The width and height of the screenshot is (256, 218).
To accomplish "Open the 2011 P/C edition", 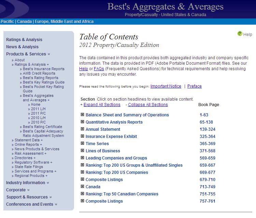I will click(x=38, y=113).
